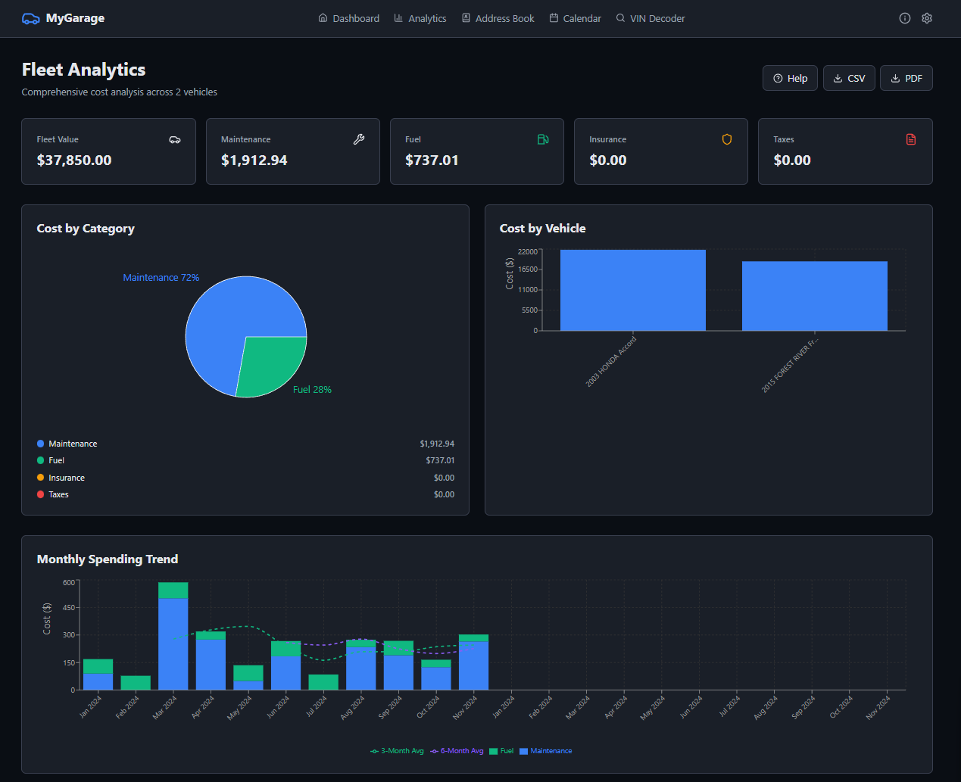Go to the Dashboard tab
The image size is (961, 782).
(x=349, y=18)
